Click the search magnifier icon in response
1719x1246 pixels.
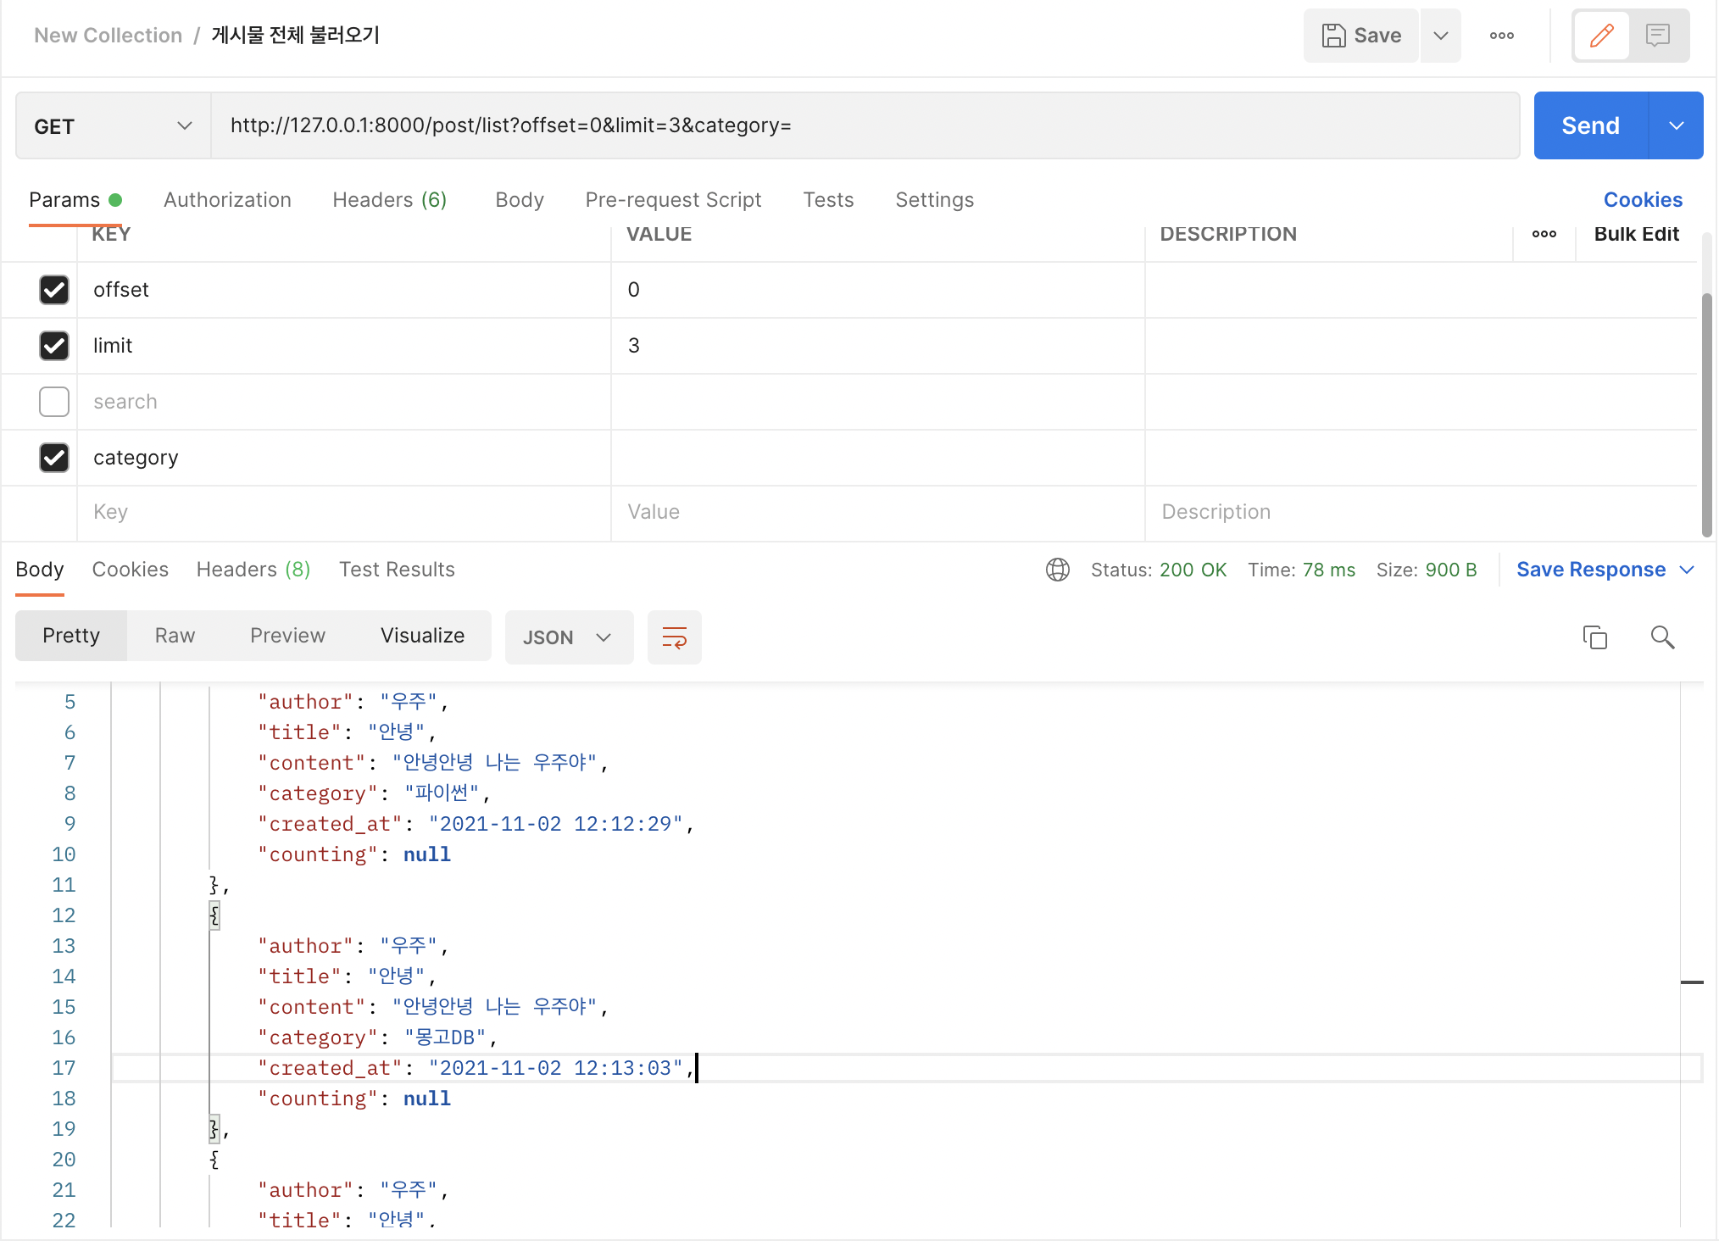click(1662, 637)
